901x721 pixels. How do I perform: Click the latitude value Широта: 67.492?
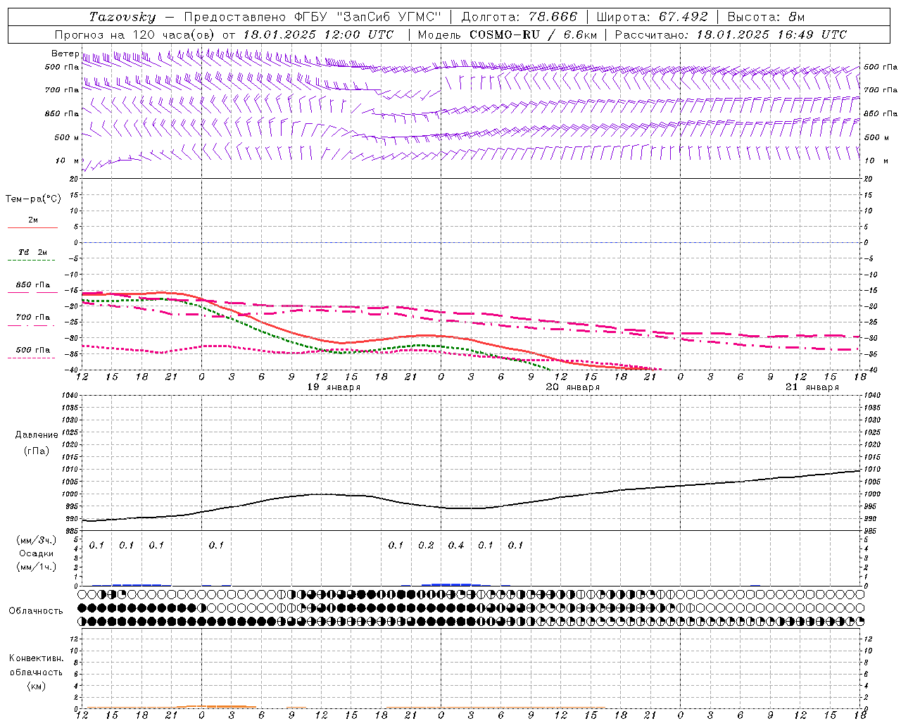[652, 17]
